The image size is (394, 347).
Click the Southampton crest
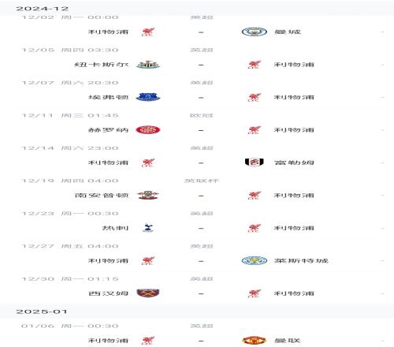pyautogui.click(x=148, y=196)
